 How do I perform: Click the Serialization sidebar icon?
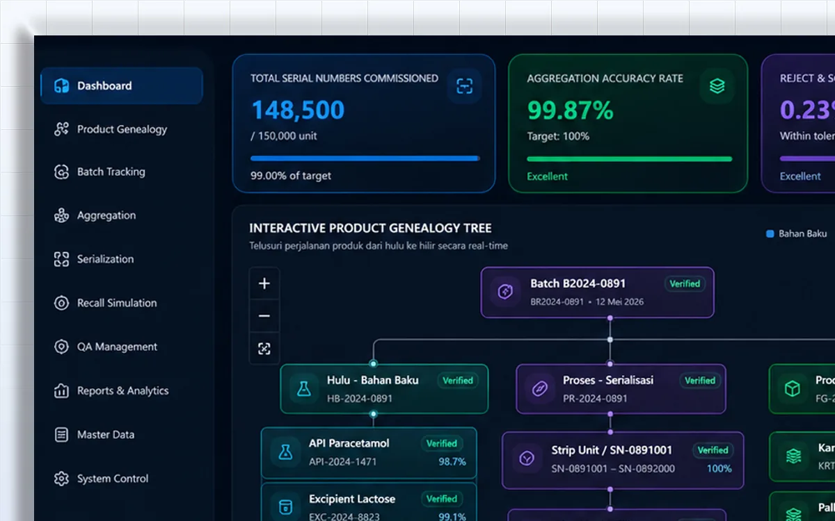coord(61,259)
